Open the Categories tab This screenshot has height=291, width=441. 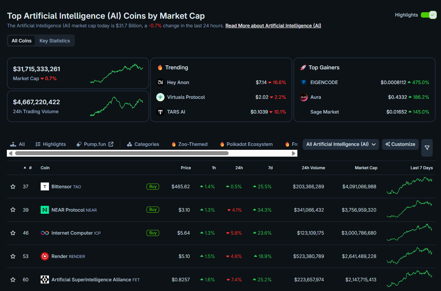(x=143, y=144)
